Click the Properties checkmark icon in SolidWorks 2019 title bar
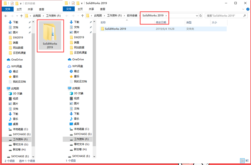This screenshot has height=165, width=251. [73, 3]
